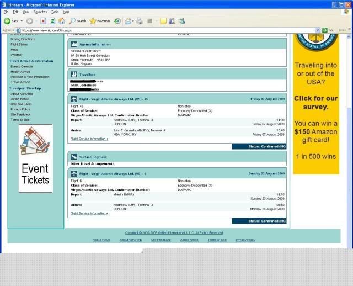Screen dimensions: 353x286
Task: Open Weather sidebar link
Action: 17,55
